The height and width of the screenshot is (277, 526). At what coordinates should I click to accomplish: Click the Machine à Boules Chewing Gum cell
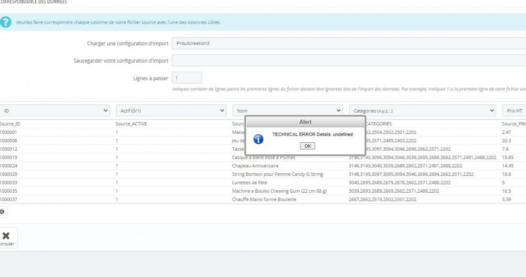tap(279, 191)
